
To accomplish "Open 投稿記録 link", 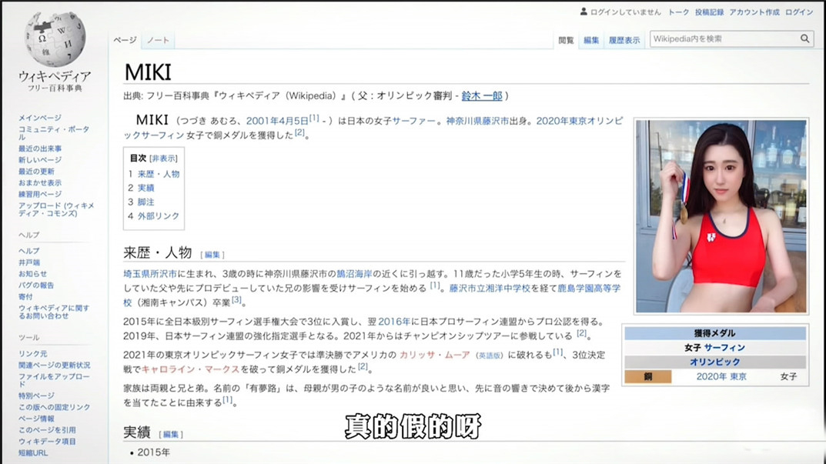I will point(709,12).
